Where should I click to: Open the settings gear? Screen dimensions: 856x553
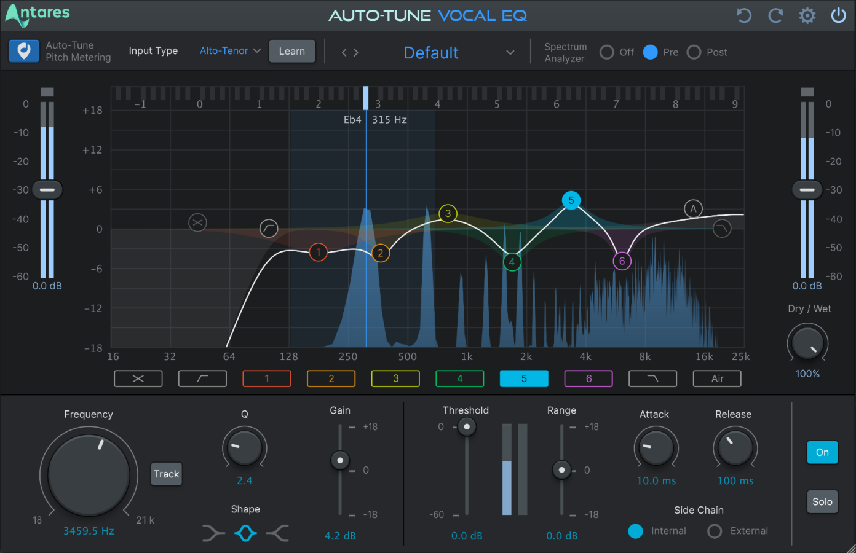pos(807,15)
